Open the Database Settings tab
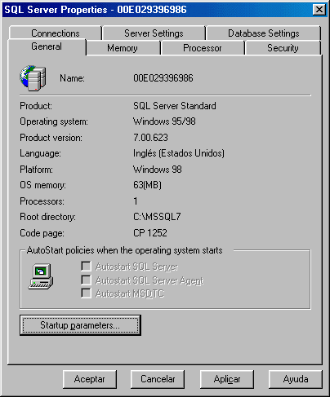 (x=264, y=33)
